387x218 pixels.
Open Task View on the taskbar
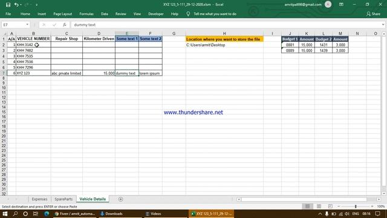click(x=36, y=214)
